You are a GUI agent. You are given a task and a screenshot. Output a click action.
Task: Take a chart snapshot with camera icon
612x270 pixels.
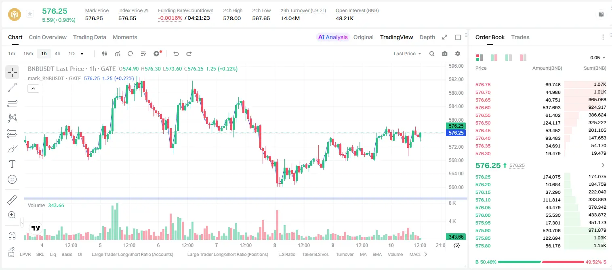click(445, 54)
